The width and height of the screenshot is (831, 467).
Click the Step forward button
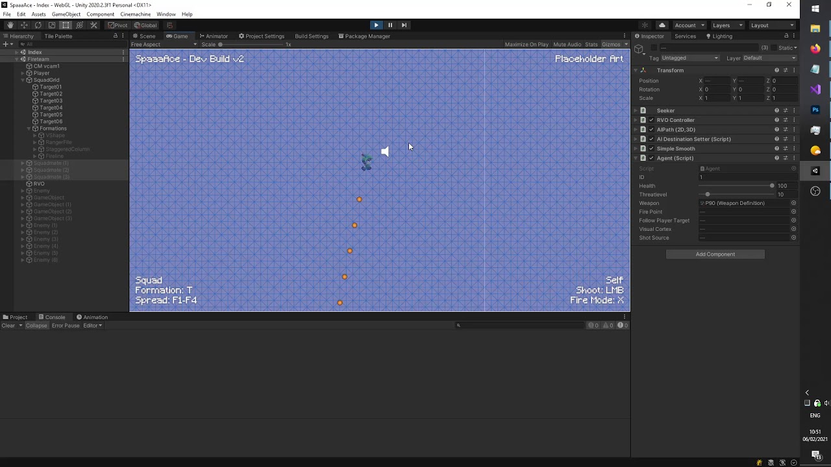click(x=404, y=25)
